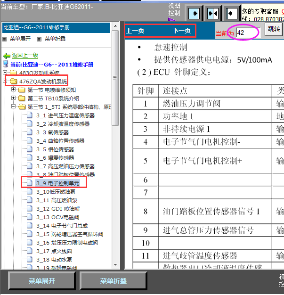
Task: Click page icon of 3_2 冷却液温度传感器
Action: pos(30,123)
